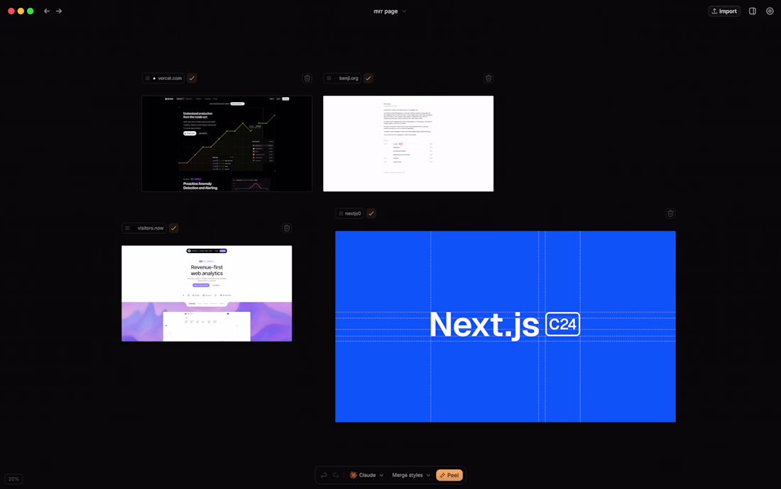Close the window with the red button
Image resolution: width=781 pixels, height=489 pixels.
pos(11,11)
